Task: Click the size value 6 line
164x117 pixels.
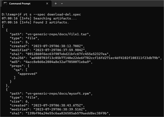Action: (x=20, y=101)
